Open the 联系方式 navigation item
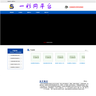 (46, 13)
